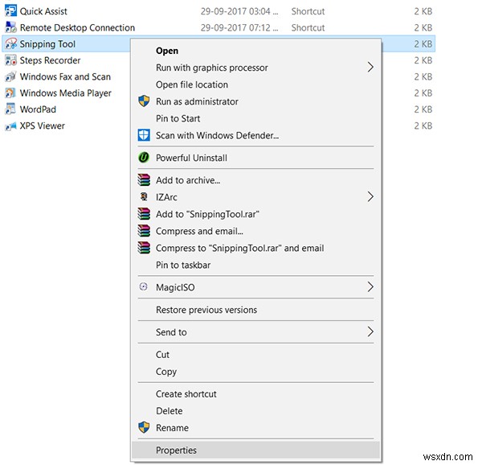This screenshot has width=482, height=465.
Task: Click the WinRAR icon beside Add to "SnippingTool.rar"
Action: (x=144, y=214)
